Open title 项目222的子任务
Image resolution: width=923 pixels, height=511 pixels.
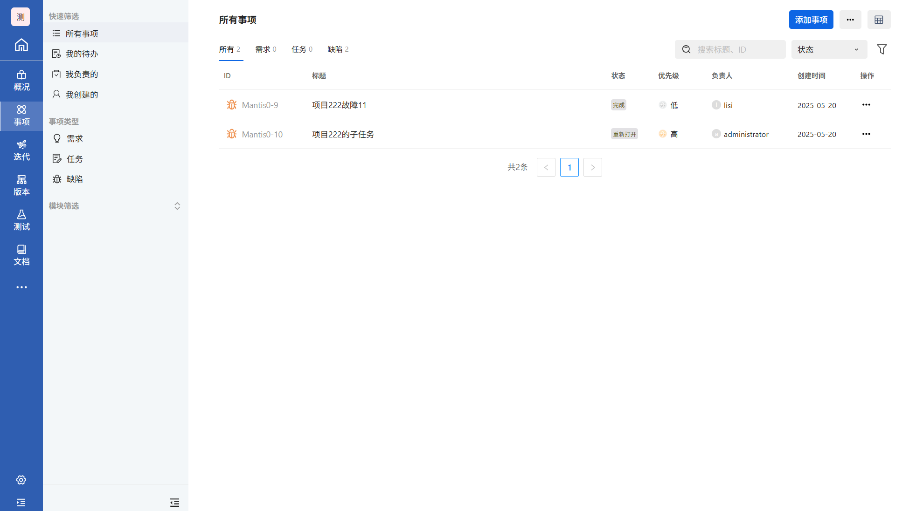click(x=343, y=135)
